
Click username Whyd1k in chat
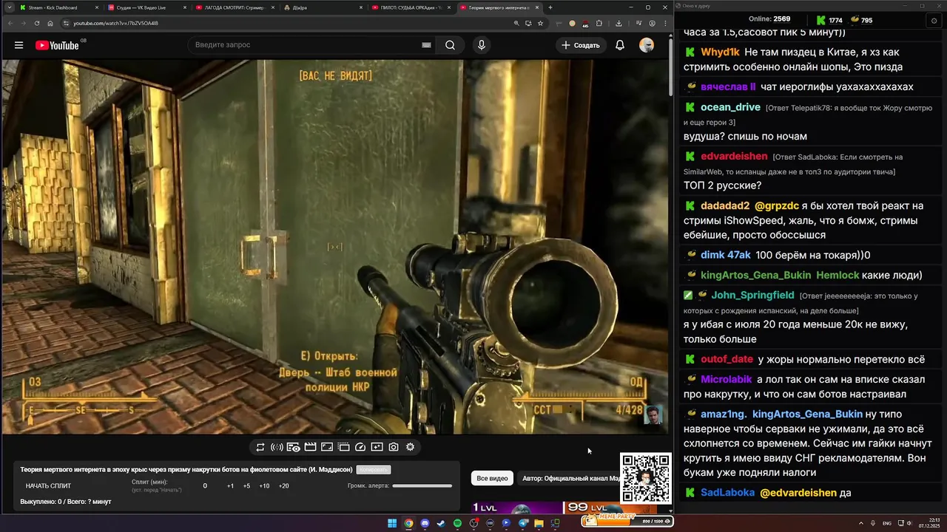coord(720,52)
